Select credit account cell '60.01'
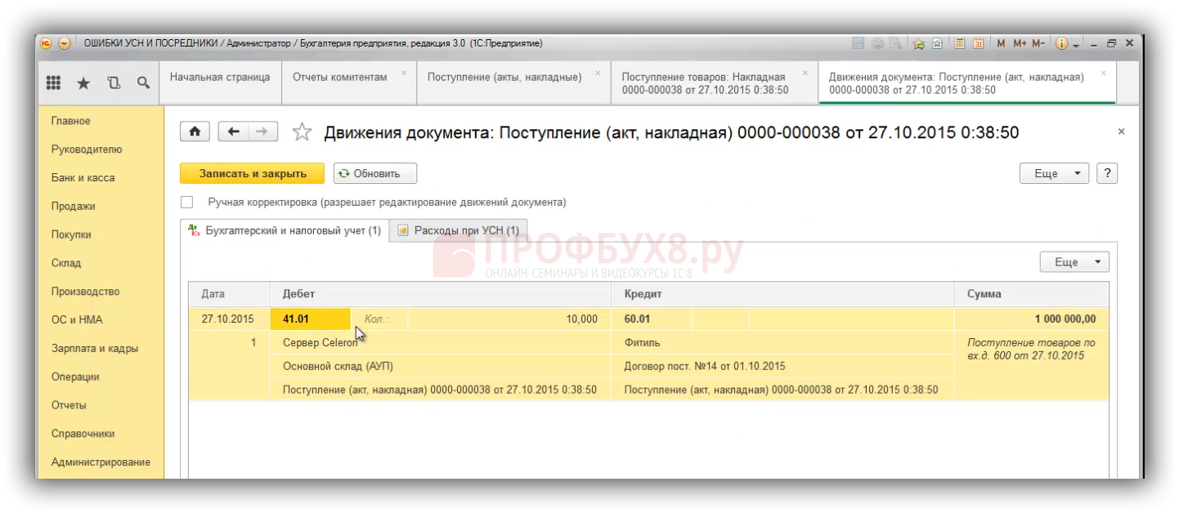The image size is (1179, 513). 651,319
